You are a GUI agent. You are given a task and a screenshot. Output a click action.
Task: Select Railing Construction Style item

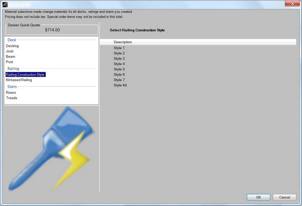click(x=25, y=74)
